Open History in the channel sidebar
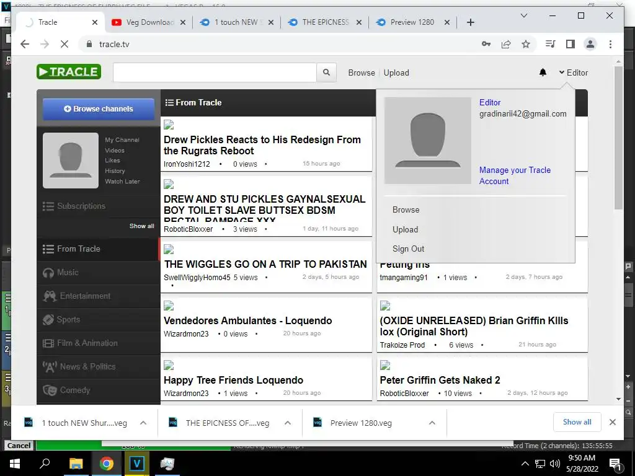The height and width of the screenshot is (476, 635). pos(115,171)
